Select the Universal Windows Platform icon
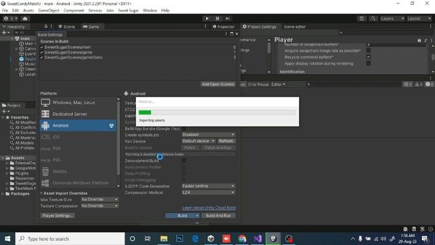Screen dimensions: 435x245 pyautogui.click(x=46, y=183)
